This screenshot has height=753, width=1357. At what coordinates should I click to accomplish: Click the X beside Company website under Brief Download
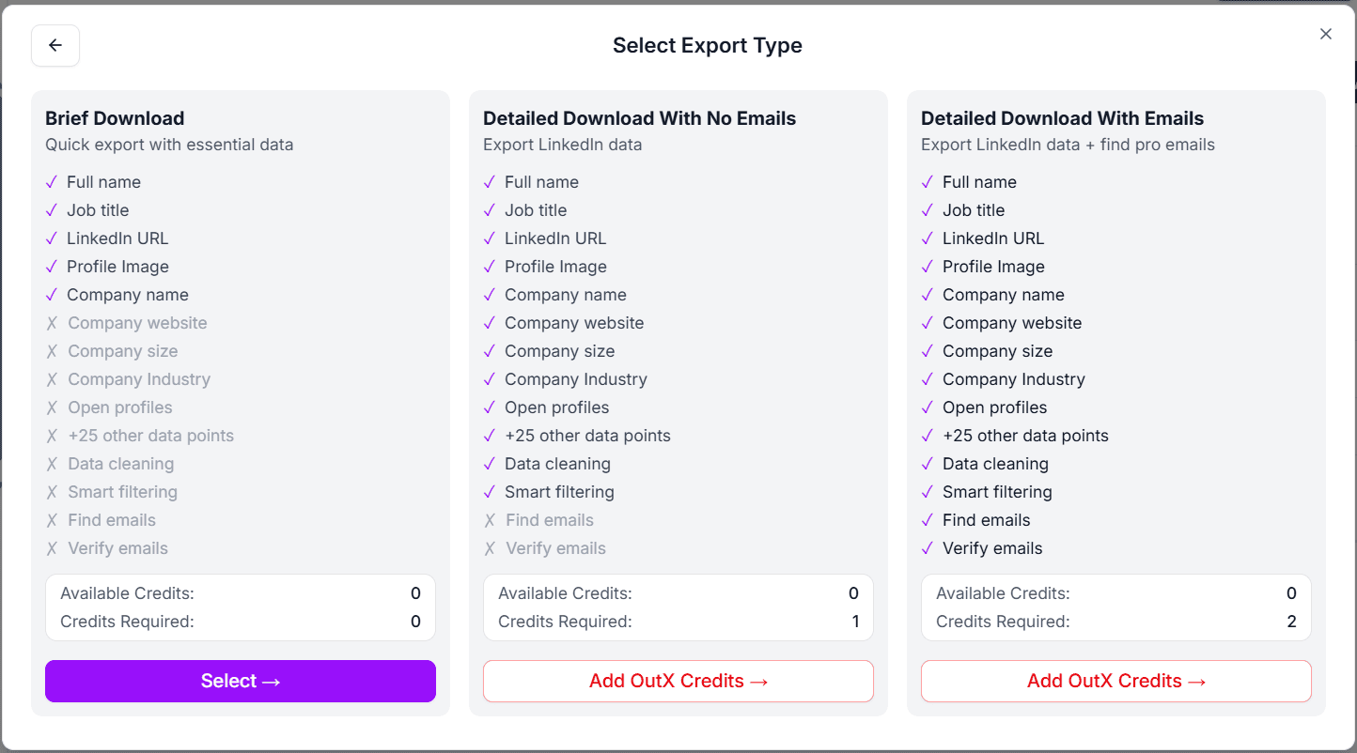pos(52,323)
